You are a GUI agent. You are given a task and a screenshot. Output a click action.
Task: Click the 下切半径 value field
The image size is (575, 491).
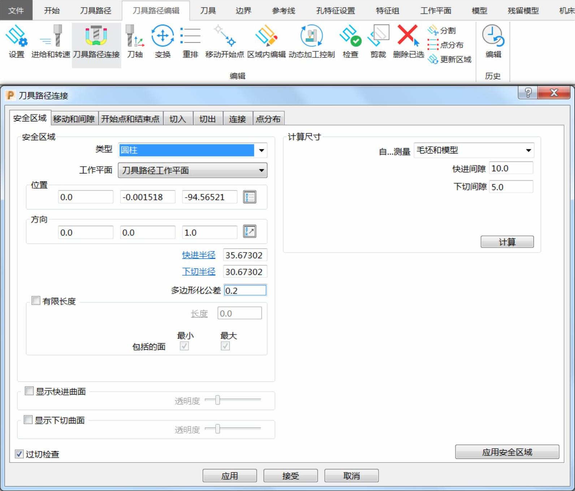tap(245, 272)
